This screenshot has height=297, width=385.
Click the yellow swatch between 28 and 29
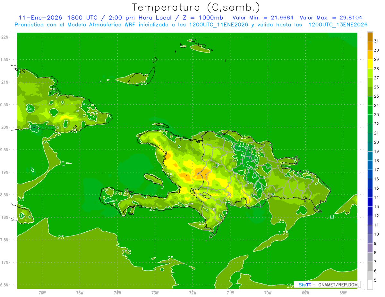click(x=370, y=64)
